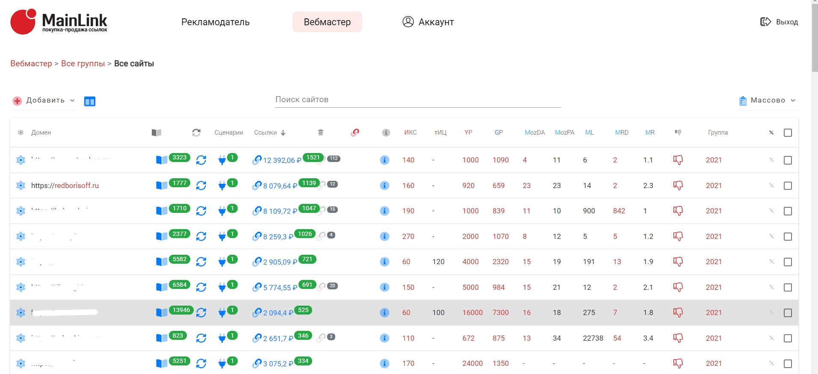Click the blue columns layout icon
818x374 pixels.
[x=90, y=101]
